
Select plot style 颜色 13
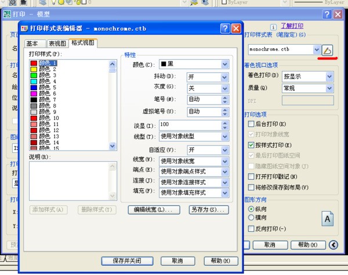pos(45,137)
